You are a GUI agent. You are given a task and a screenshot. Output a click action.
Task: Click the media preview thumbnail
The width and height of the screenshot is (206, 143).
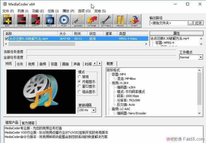click(41, 92)
